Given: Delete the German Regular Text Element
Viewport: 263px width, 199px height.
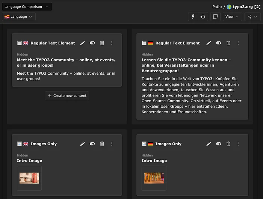Looking at the screenshot, I should 228,43.
